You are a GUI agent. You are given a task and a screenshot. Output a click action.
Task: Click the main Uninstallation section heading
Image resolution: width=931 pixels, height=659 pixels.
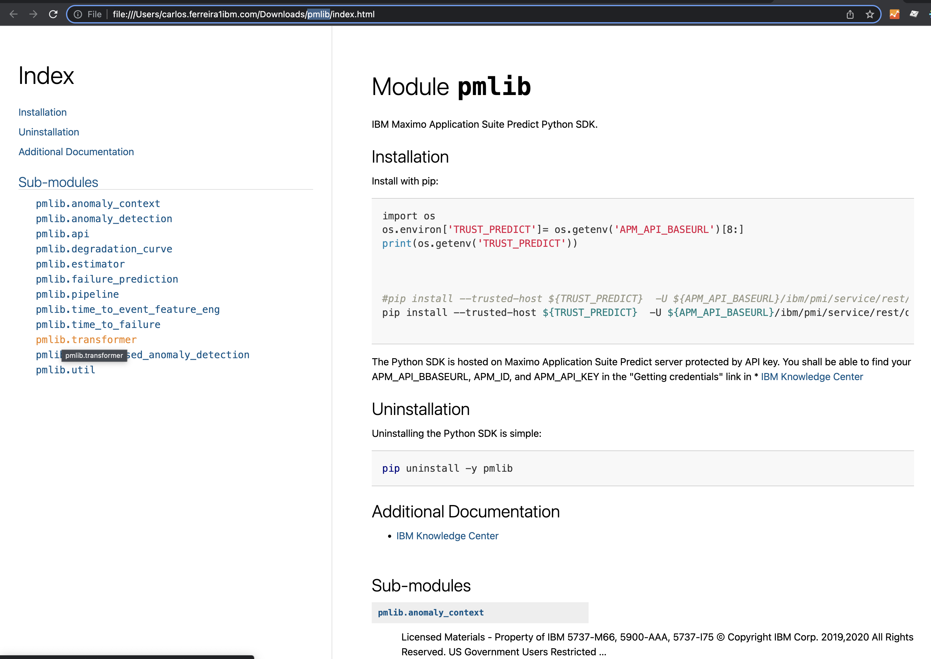[421, 409]
